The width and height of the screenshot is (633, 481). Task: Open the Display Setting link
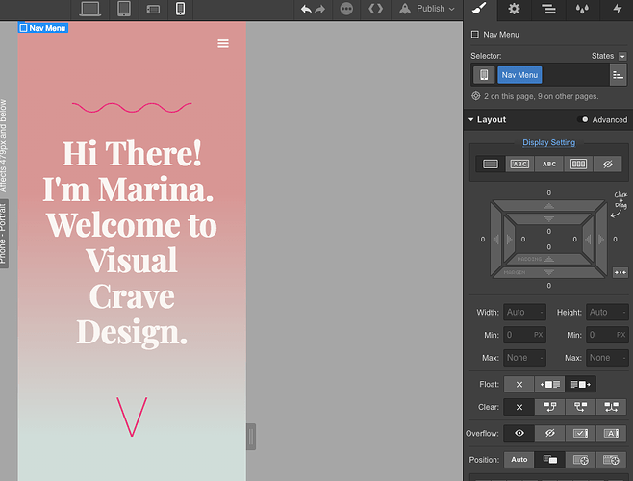[x=548, y=142]
